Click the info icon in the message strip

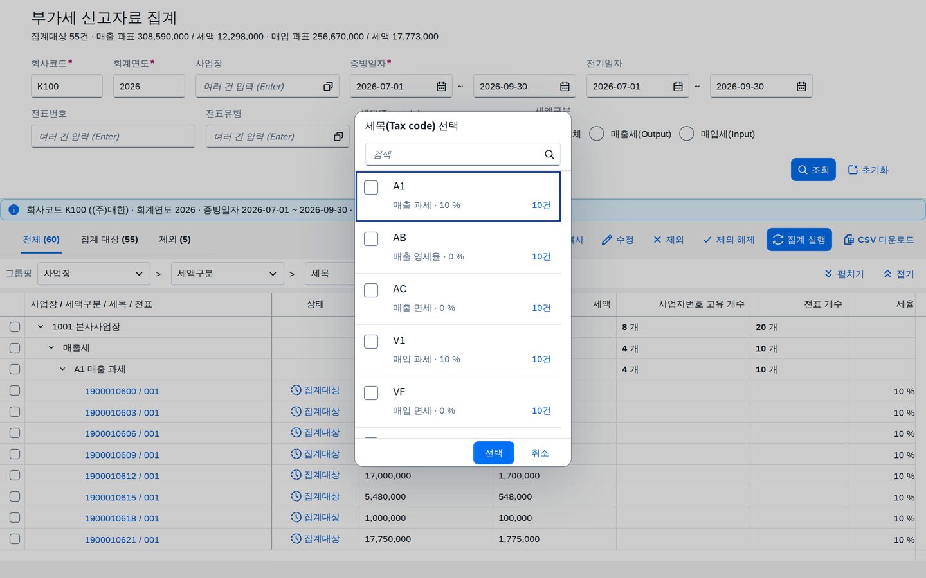pyautogui.click(x=14, y=209)
